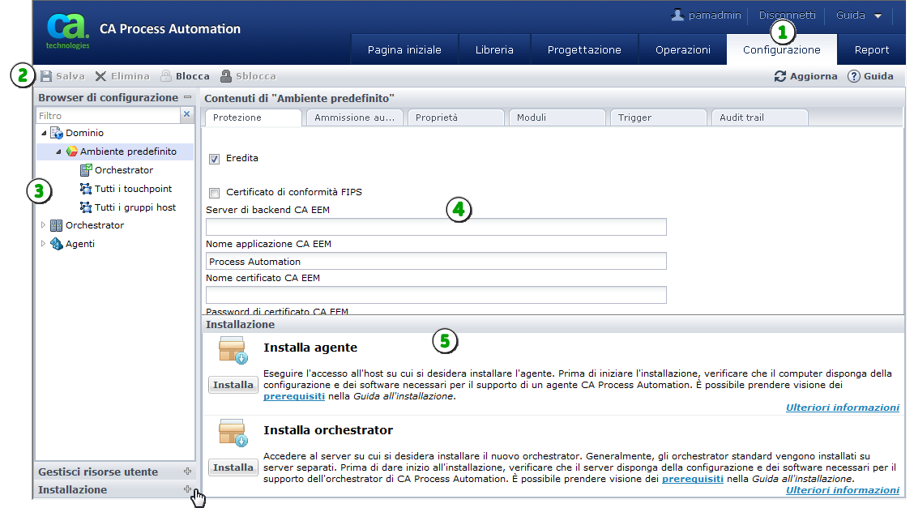This screenshot has width=914, height=525.
Task: Open Guida help icon in toolbar
Action: coord(853,76)
